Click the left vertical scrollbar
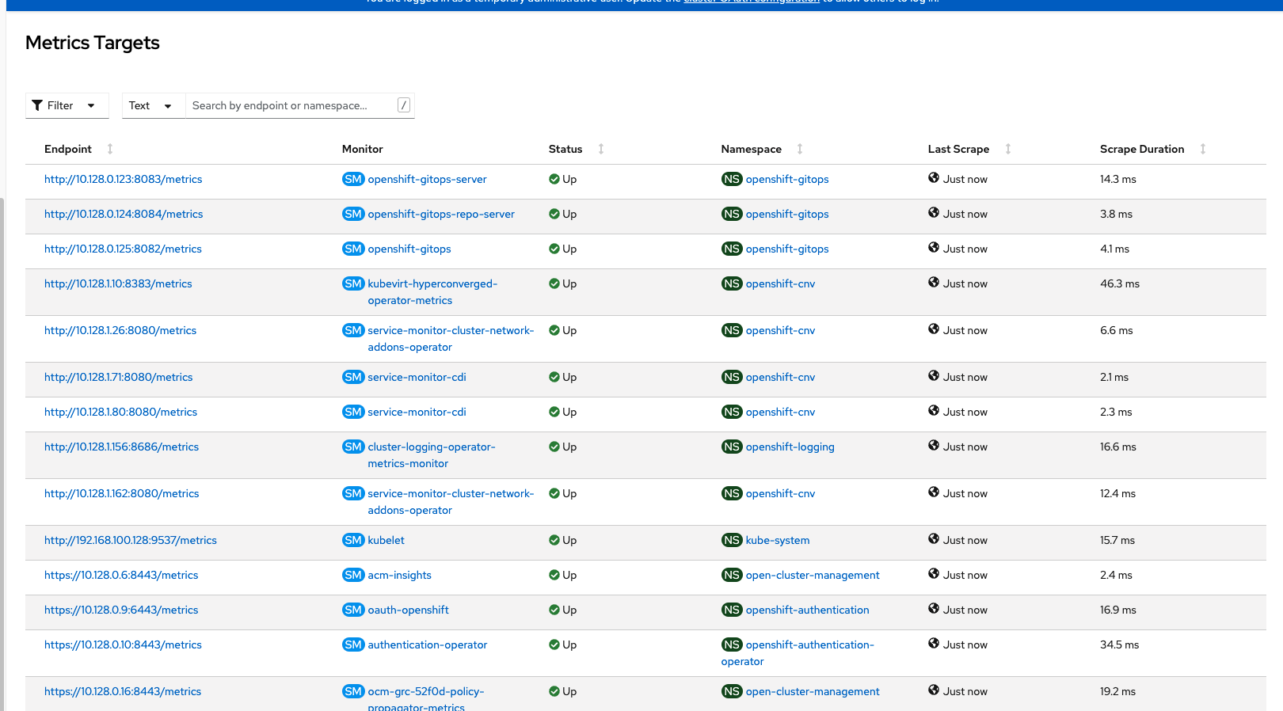1283x711 pixels. tap(2, 451)
